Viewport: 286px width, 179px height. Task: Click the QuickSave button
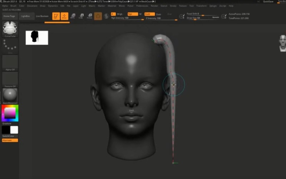click(268, 2)
